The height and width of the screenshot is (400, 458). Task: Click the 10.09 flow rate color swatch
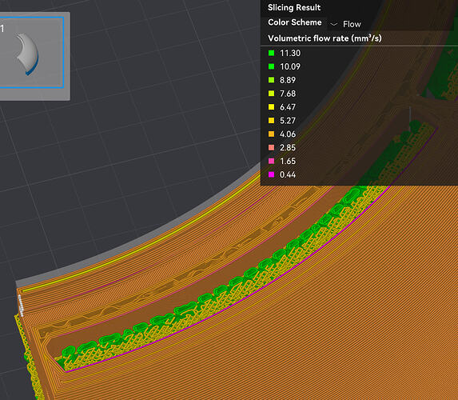[x=271, y=66]
